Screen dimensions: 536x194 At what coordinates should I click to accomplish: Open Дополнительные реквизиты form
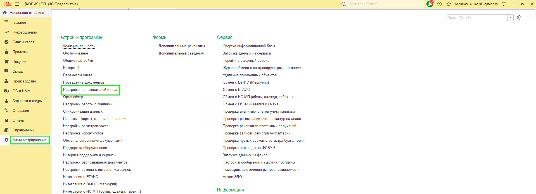pos(182,46)
